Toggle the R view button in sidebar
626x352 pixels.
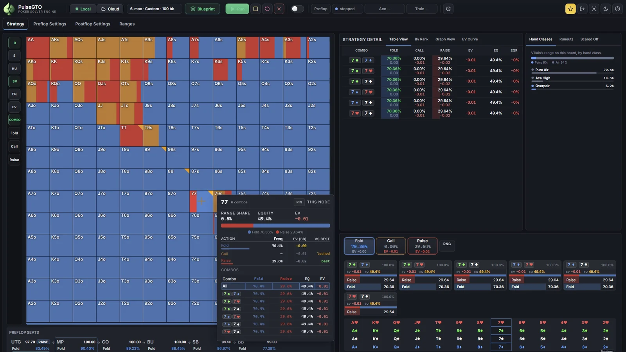[14, 43]
